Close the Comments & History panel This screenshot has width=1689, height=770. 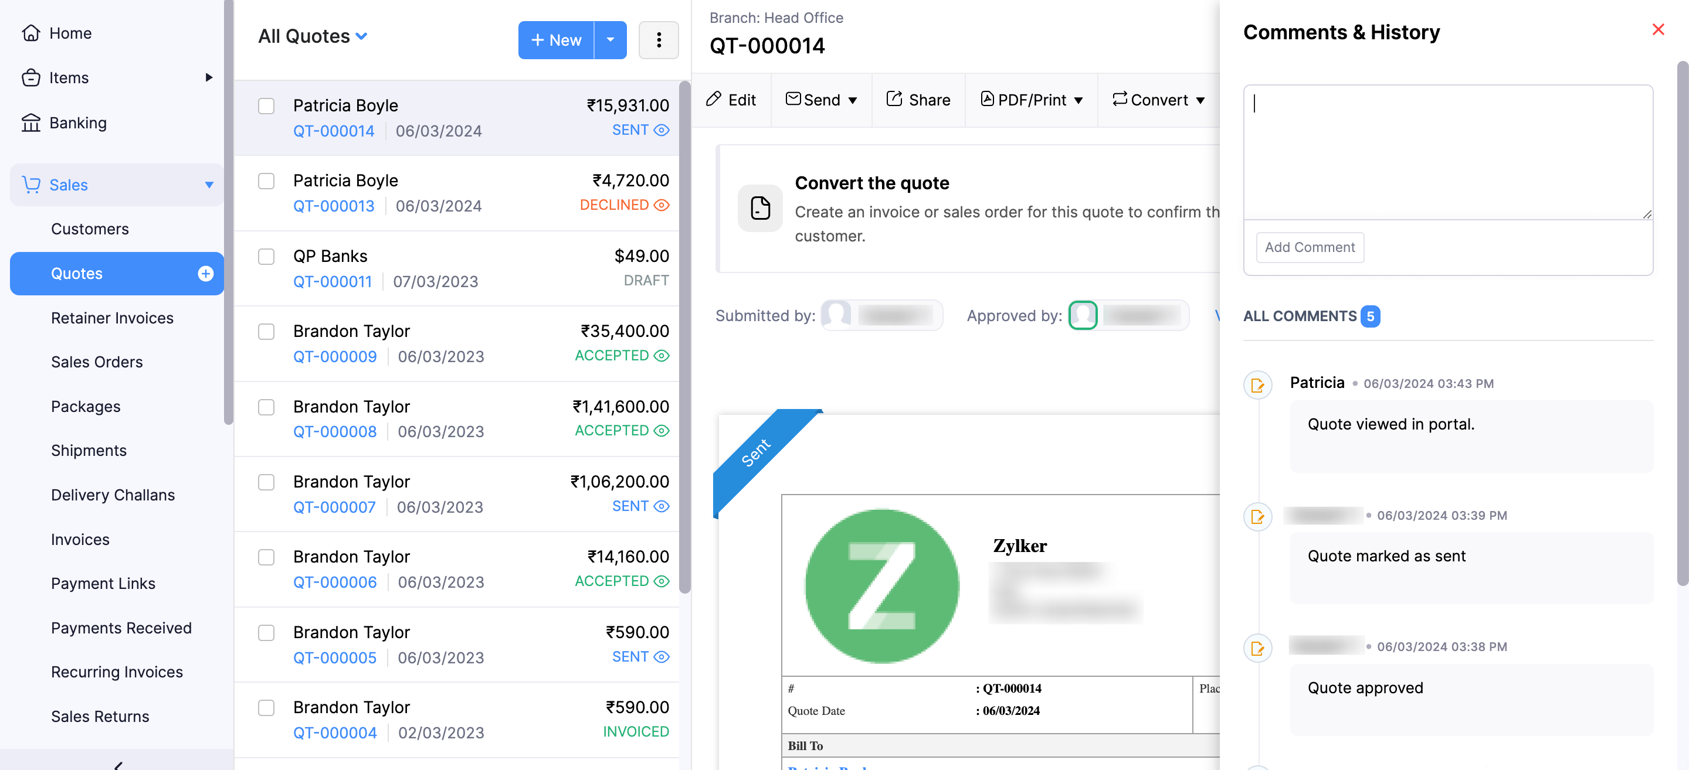point(1658,29)
